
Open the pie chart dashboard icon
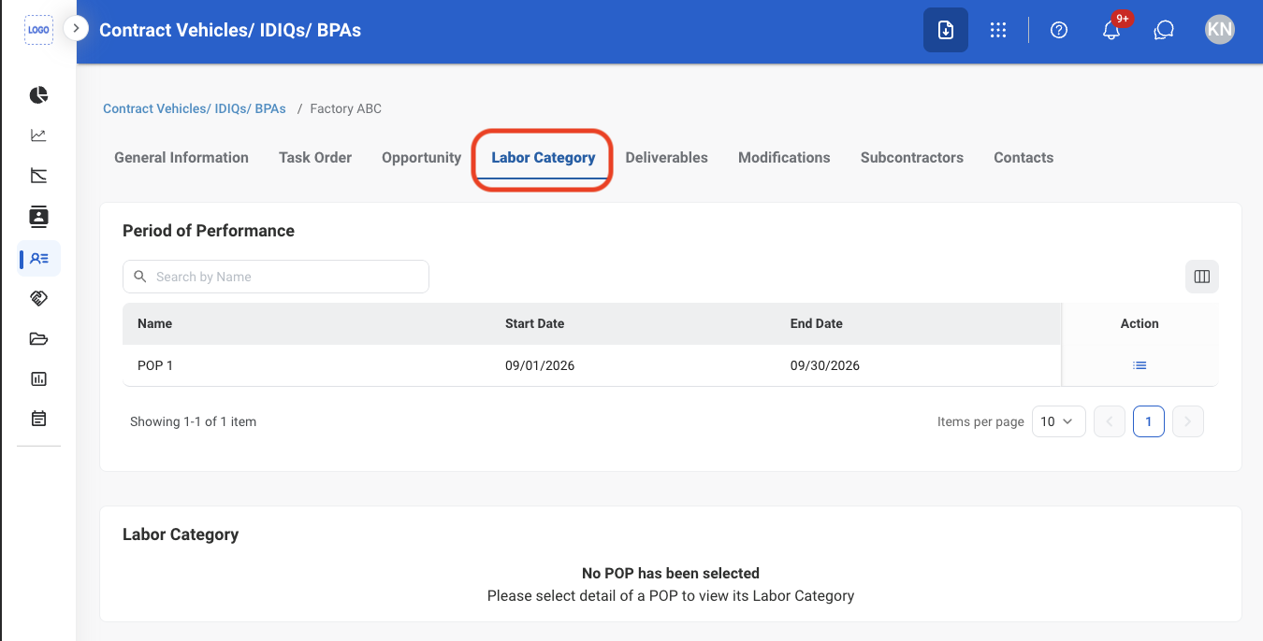click(x=38, y=95)
